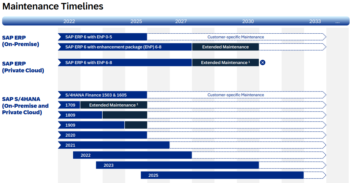Click the 1909 release bar
This screenshot has width=352, height=183.
click(x=91, y=125)
